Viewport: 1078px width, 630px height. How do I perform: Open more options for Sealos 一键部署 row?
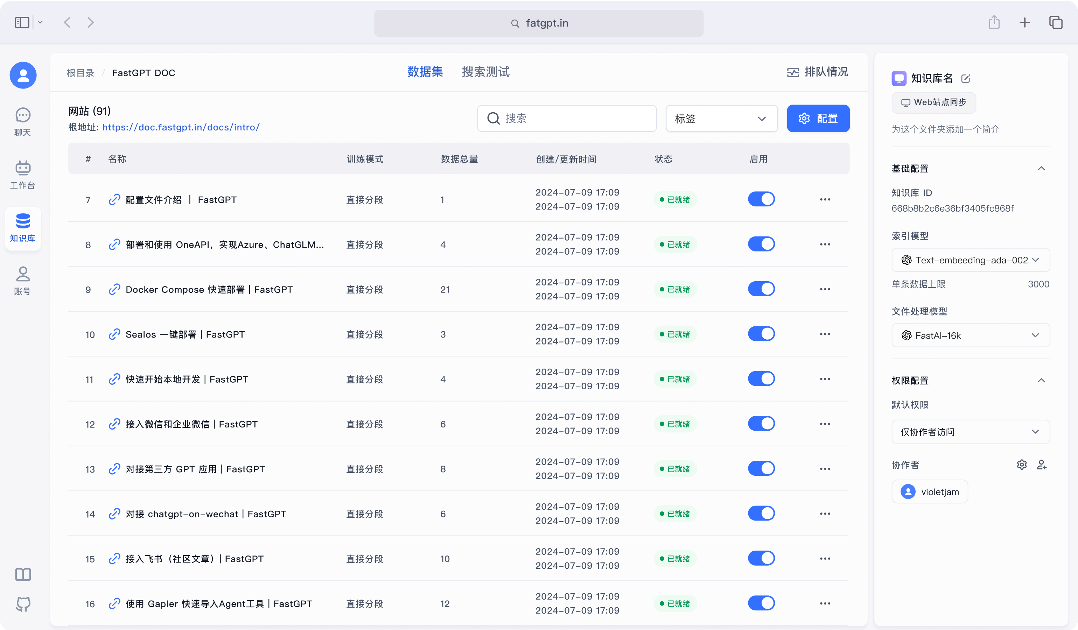coord(825,334)
